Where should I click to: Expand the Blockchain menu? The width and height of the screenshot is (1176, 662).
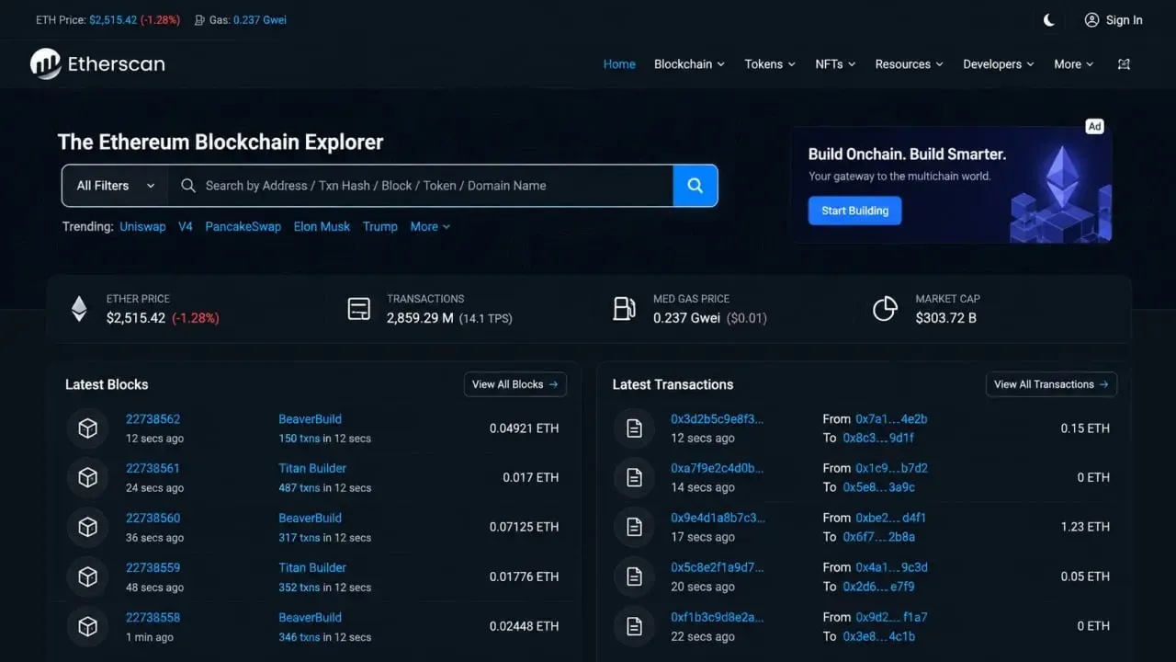tap(689, 64)
